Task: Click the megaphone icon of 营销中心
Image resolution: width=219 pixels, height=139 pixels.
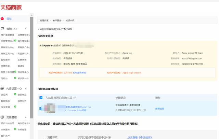Action: (2, 29)
